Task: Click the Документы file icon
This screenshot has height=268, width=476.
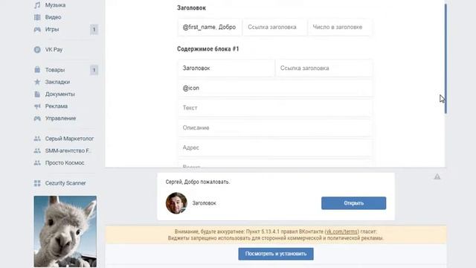Action: coord(37,95)
